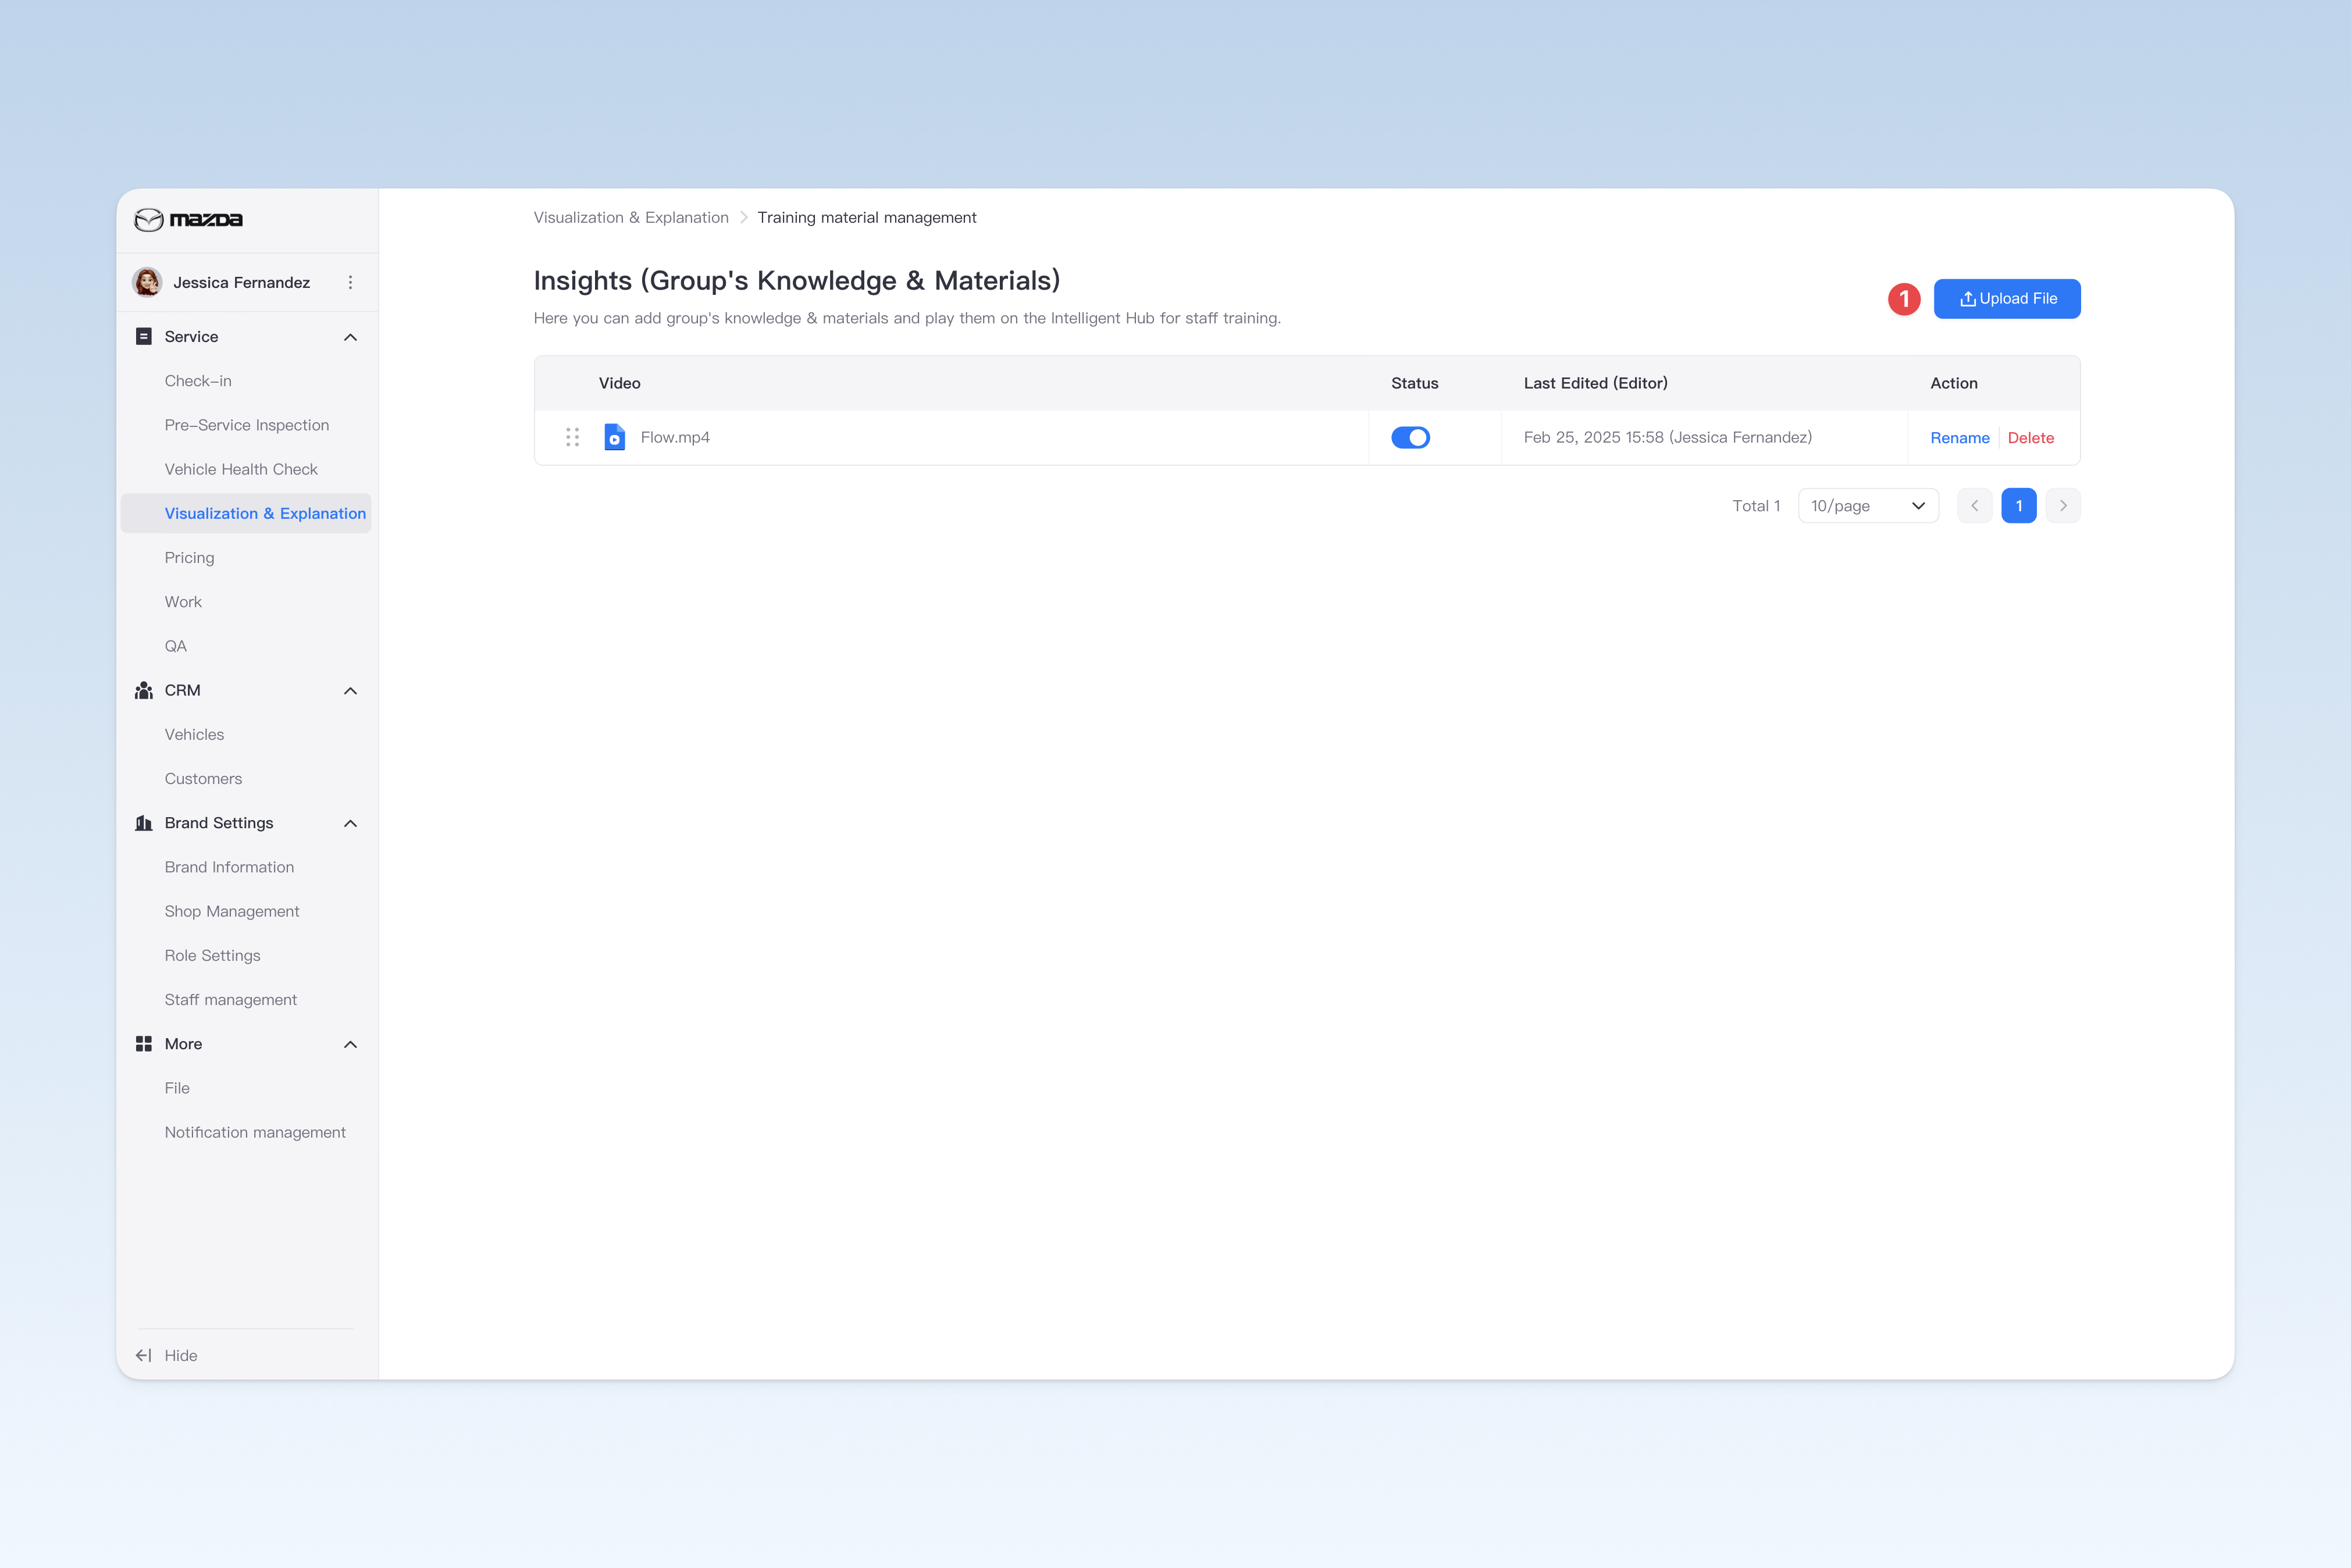Click the CRM people icon
Screen dimensions: 2351x1568
click(144, 691)
